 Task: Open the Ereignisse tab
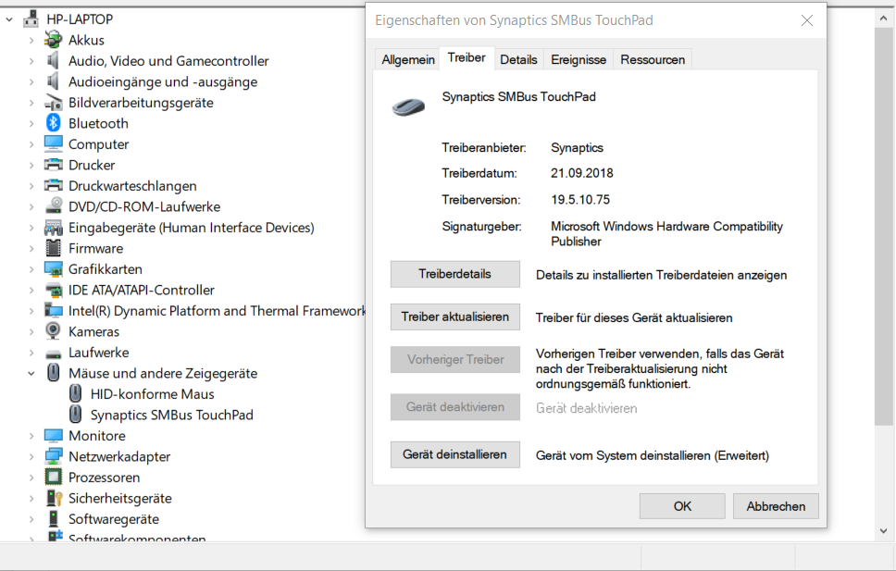[x=579, y=59]
